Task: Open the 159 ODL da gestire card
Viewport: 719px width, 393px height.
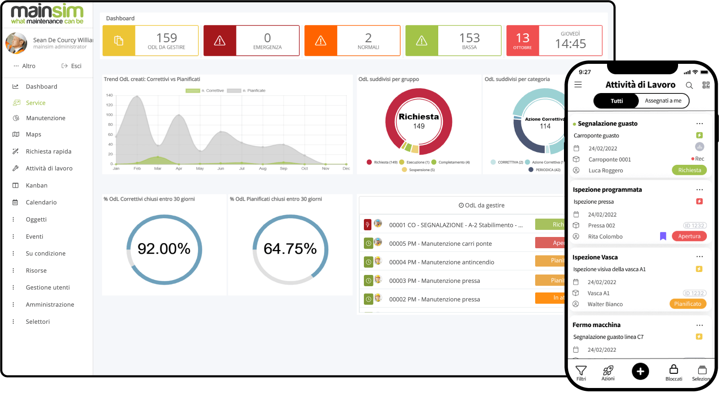Action: pyautogui.click(x=150, y=40)
